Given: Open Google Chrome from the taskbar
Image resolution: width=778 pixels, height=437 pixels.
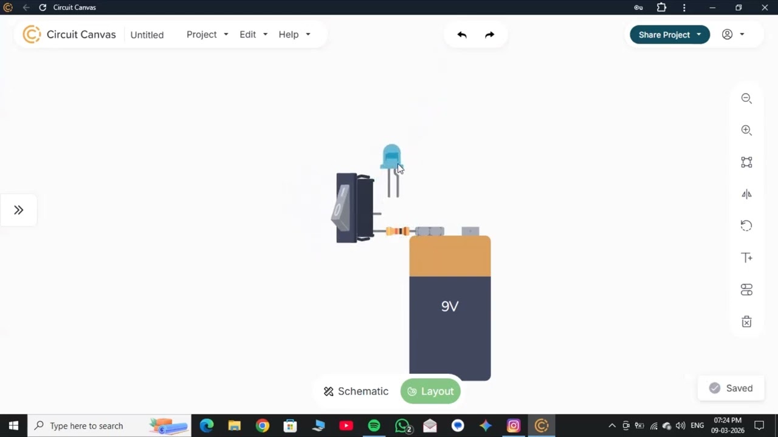Looking at the screenshot, I should pos(262,425).
